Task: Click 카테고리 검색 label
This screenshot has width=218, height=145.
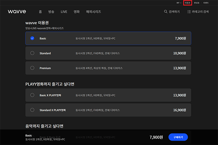Action: [x=200, y=12]
